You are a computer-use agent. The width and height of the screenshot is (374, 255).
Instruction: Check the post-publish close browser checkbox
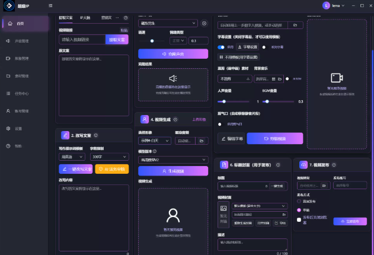299,219
